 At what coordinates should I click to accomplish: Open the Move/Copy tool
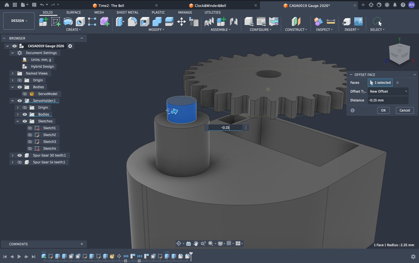[181, 21]
